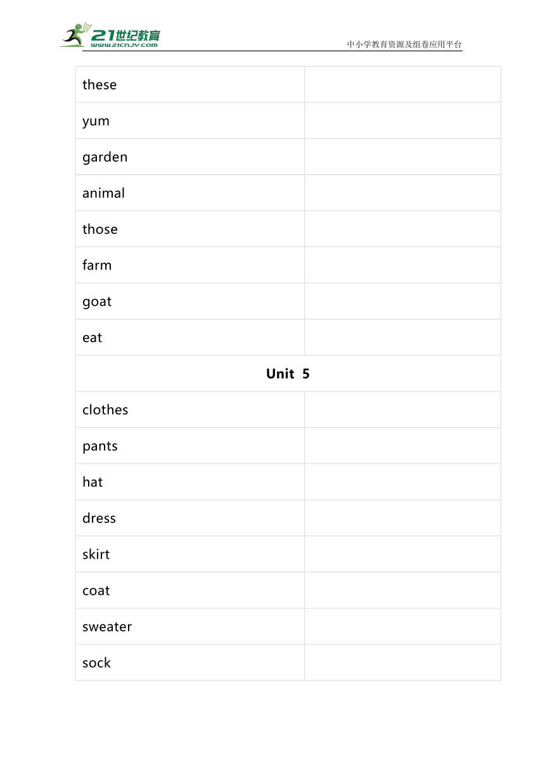Open the www.21cnjy.com link

124,45
